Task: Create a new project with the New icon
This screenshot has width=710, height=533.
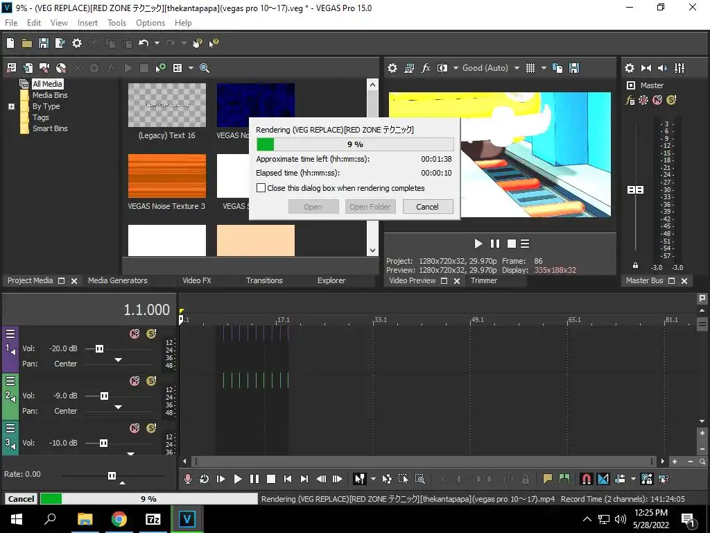Action: (x=10, y=43)
